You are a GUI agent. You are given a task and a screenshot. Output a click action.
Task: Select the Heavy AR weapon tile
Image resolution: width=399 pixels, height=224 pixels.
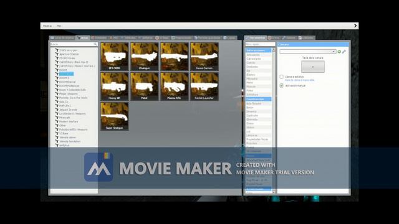click(114, 86)
